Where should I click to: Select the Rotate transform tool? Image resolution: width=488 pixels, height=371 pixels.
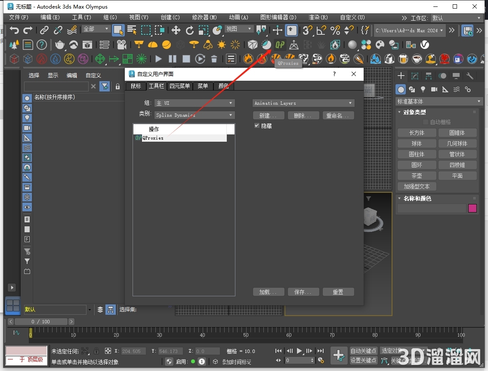tap(190, 30)
